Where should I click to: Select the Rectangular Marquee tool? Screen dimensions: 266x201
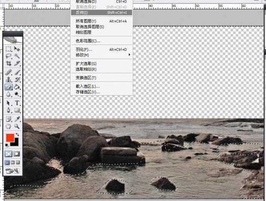[8, 49]
